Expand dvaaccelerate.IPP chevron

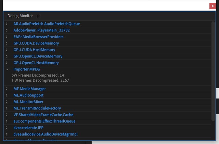pos(7,128)
